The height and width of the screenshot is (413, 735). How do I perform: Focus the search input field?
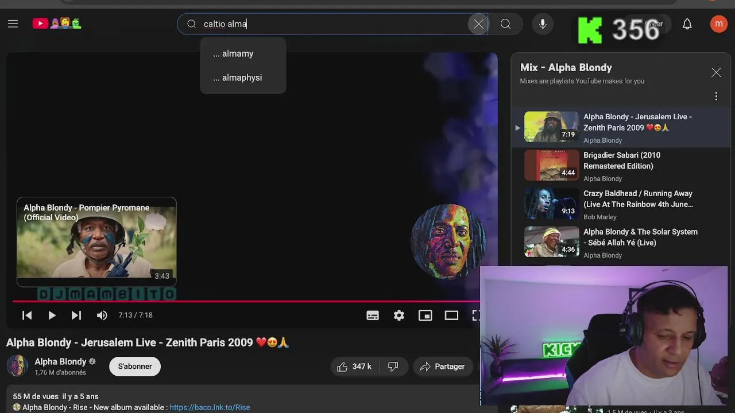click(333, 24)
